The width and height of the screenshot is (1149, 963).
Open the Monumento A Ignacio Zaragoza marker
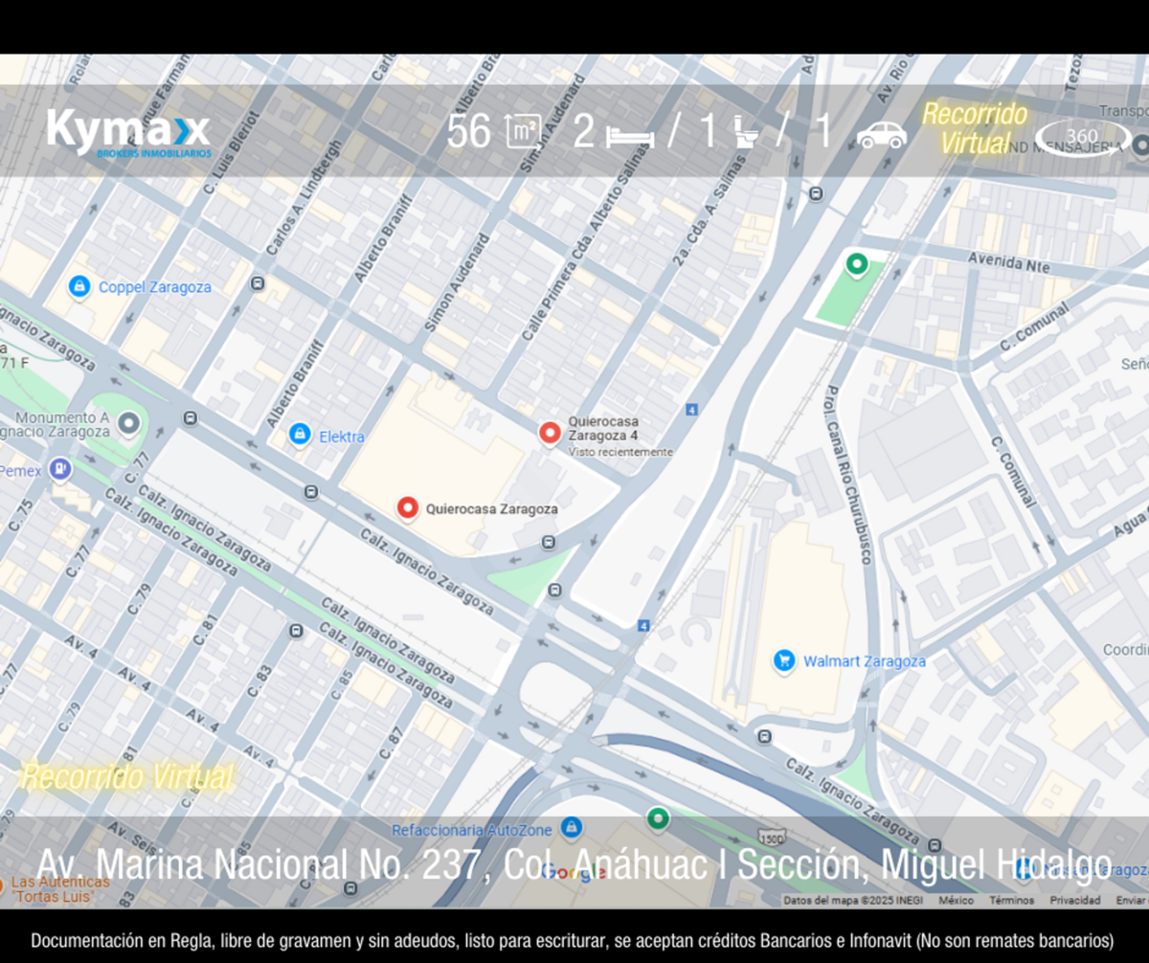click(x=129, y=422)
